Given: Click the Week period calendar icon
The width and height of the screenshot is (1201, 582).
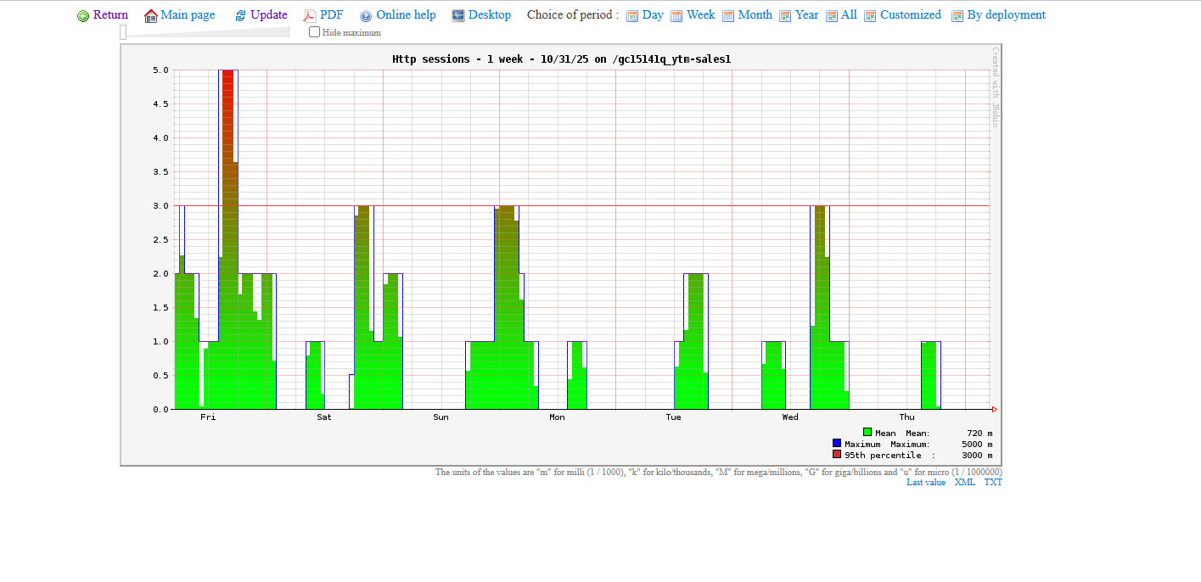Looking at the screenshot, I should (x=676, y=16).
